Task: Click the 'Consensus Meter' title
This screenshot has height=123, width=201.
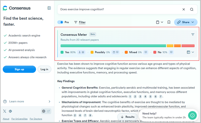Action: click(x=74, y=35)
